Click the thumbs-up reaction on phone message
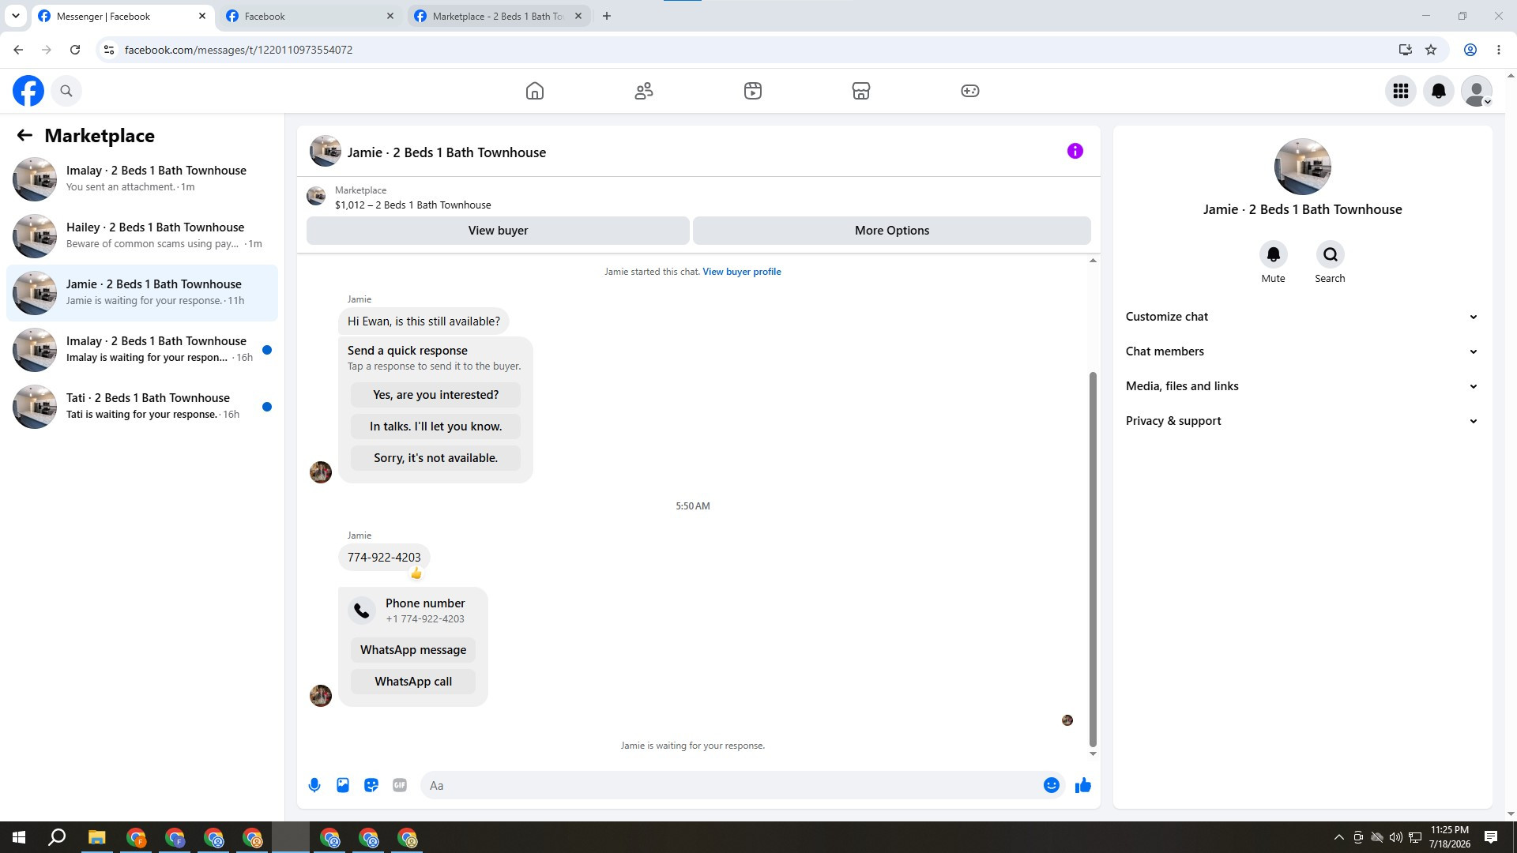The image size is (1517, 853). point(416,573)
